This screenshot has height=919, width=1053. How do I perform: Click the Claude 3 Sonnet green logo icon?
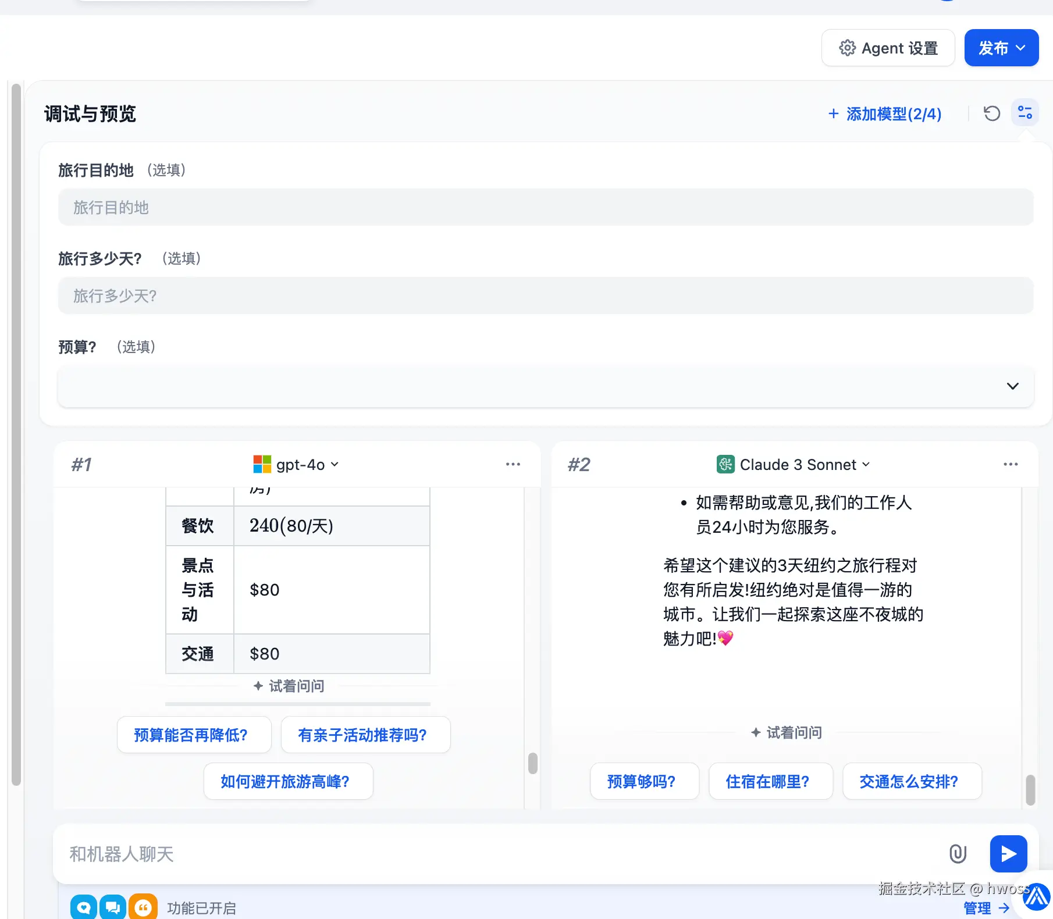(x=725, y=464)
